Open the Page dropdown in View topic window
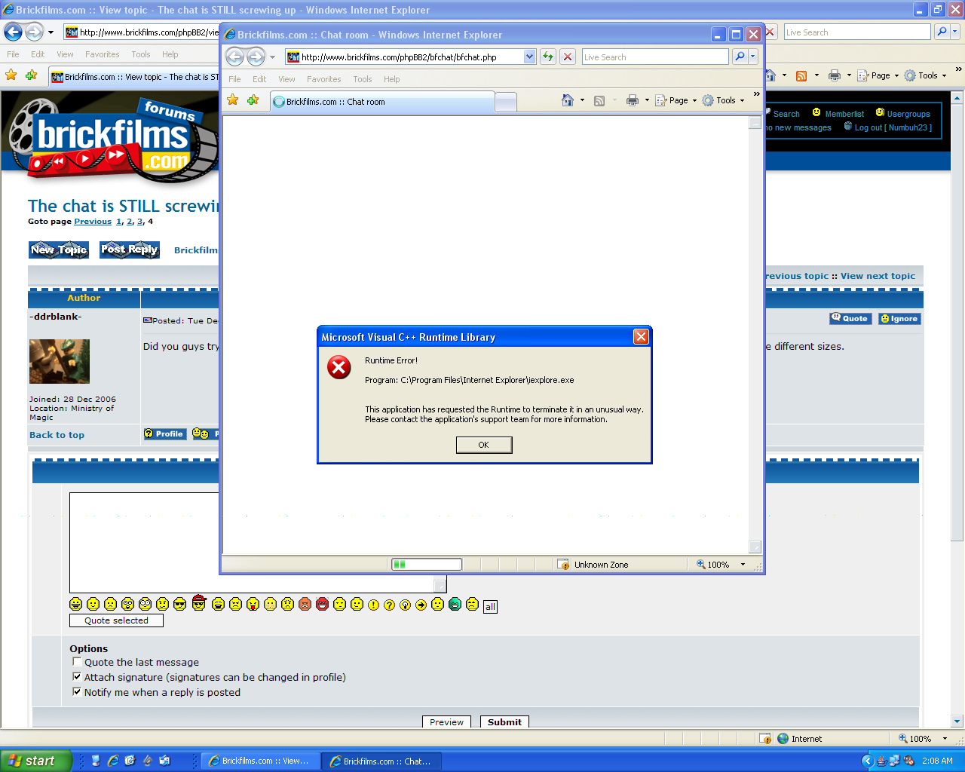 [878, 75]
